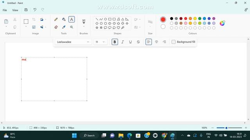Click the Redo arrow
This screenshot has width=250, height=140.
point(43,10)
